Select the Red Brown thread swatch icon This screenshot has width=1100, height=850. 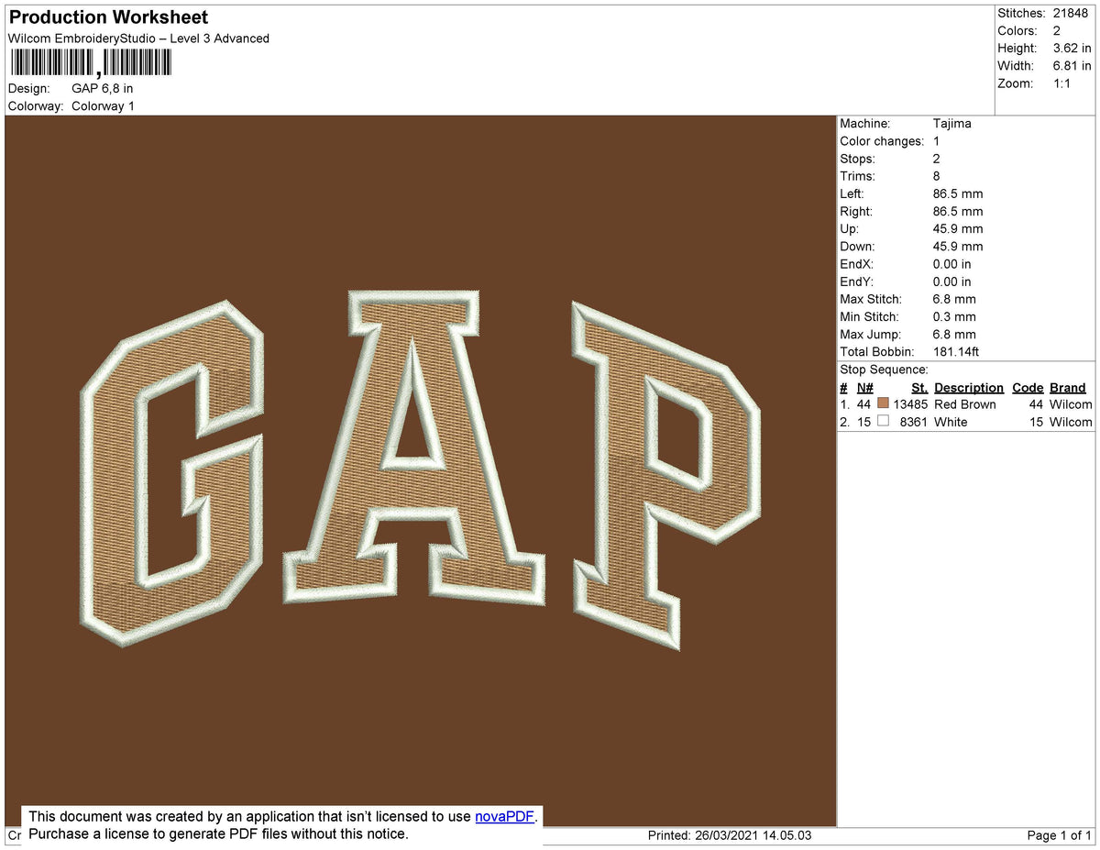pyautogui.click(x=883, y=404)
